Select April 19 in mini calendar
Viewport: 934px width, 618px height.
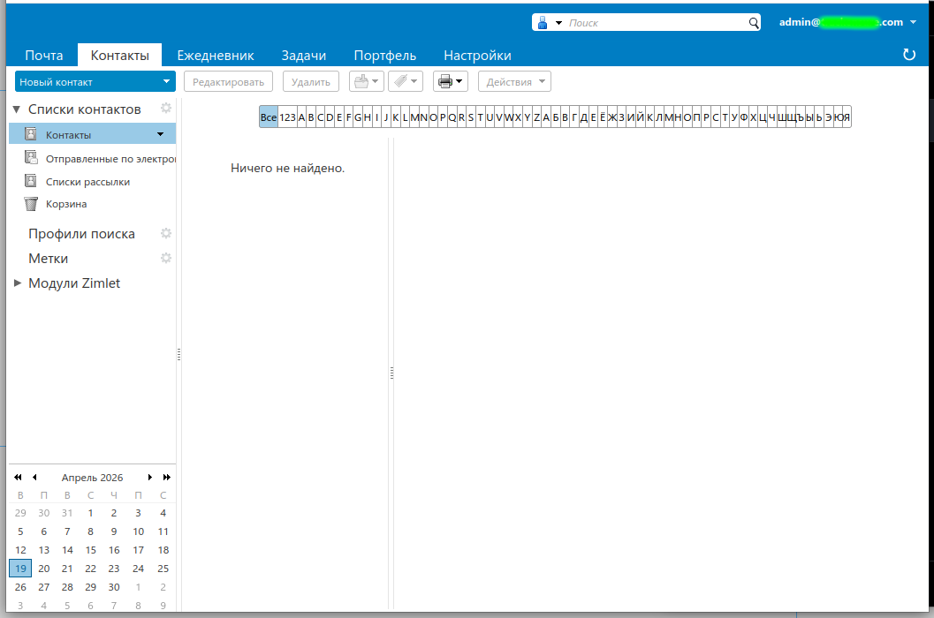(21, 569)
